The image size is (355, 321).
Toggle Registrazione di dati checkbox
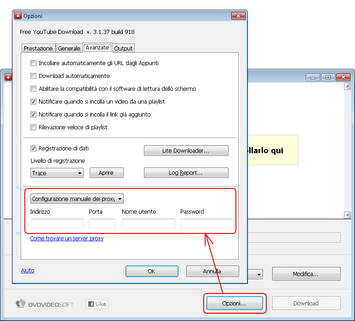pos(33,148)
